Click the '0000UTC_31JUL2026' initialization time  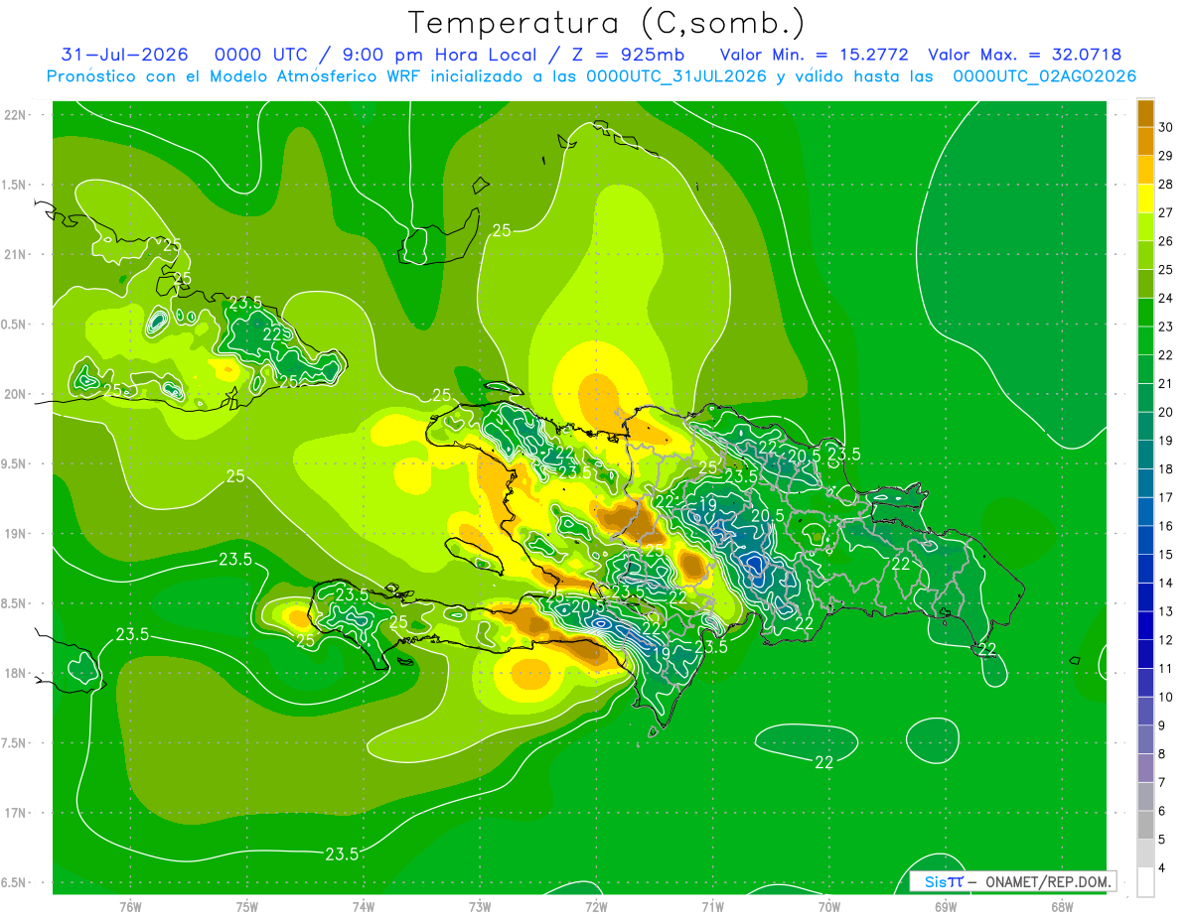coord(676,76)
